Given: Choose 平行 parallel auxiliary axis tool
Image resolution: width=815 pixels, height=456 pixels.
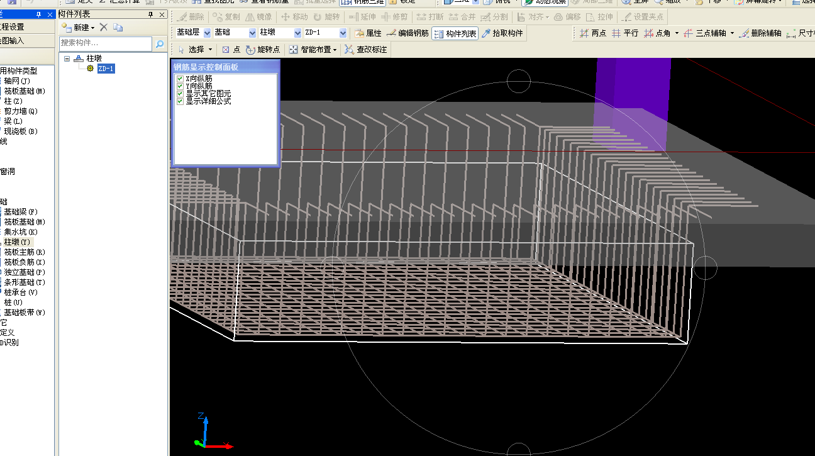Looking at the screenshot, I should [x=625, y=33].
